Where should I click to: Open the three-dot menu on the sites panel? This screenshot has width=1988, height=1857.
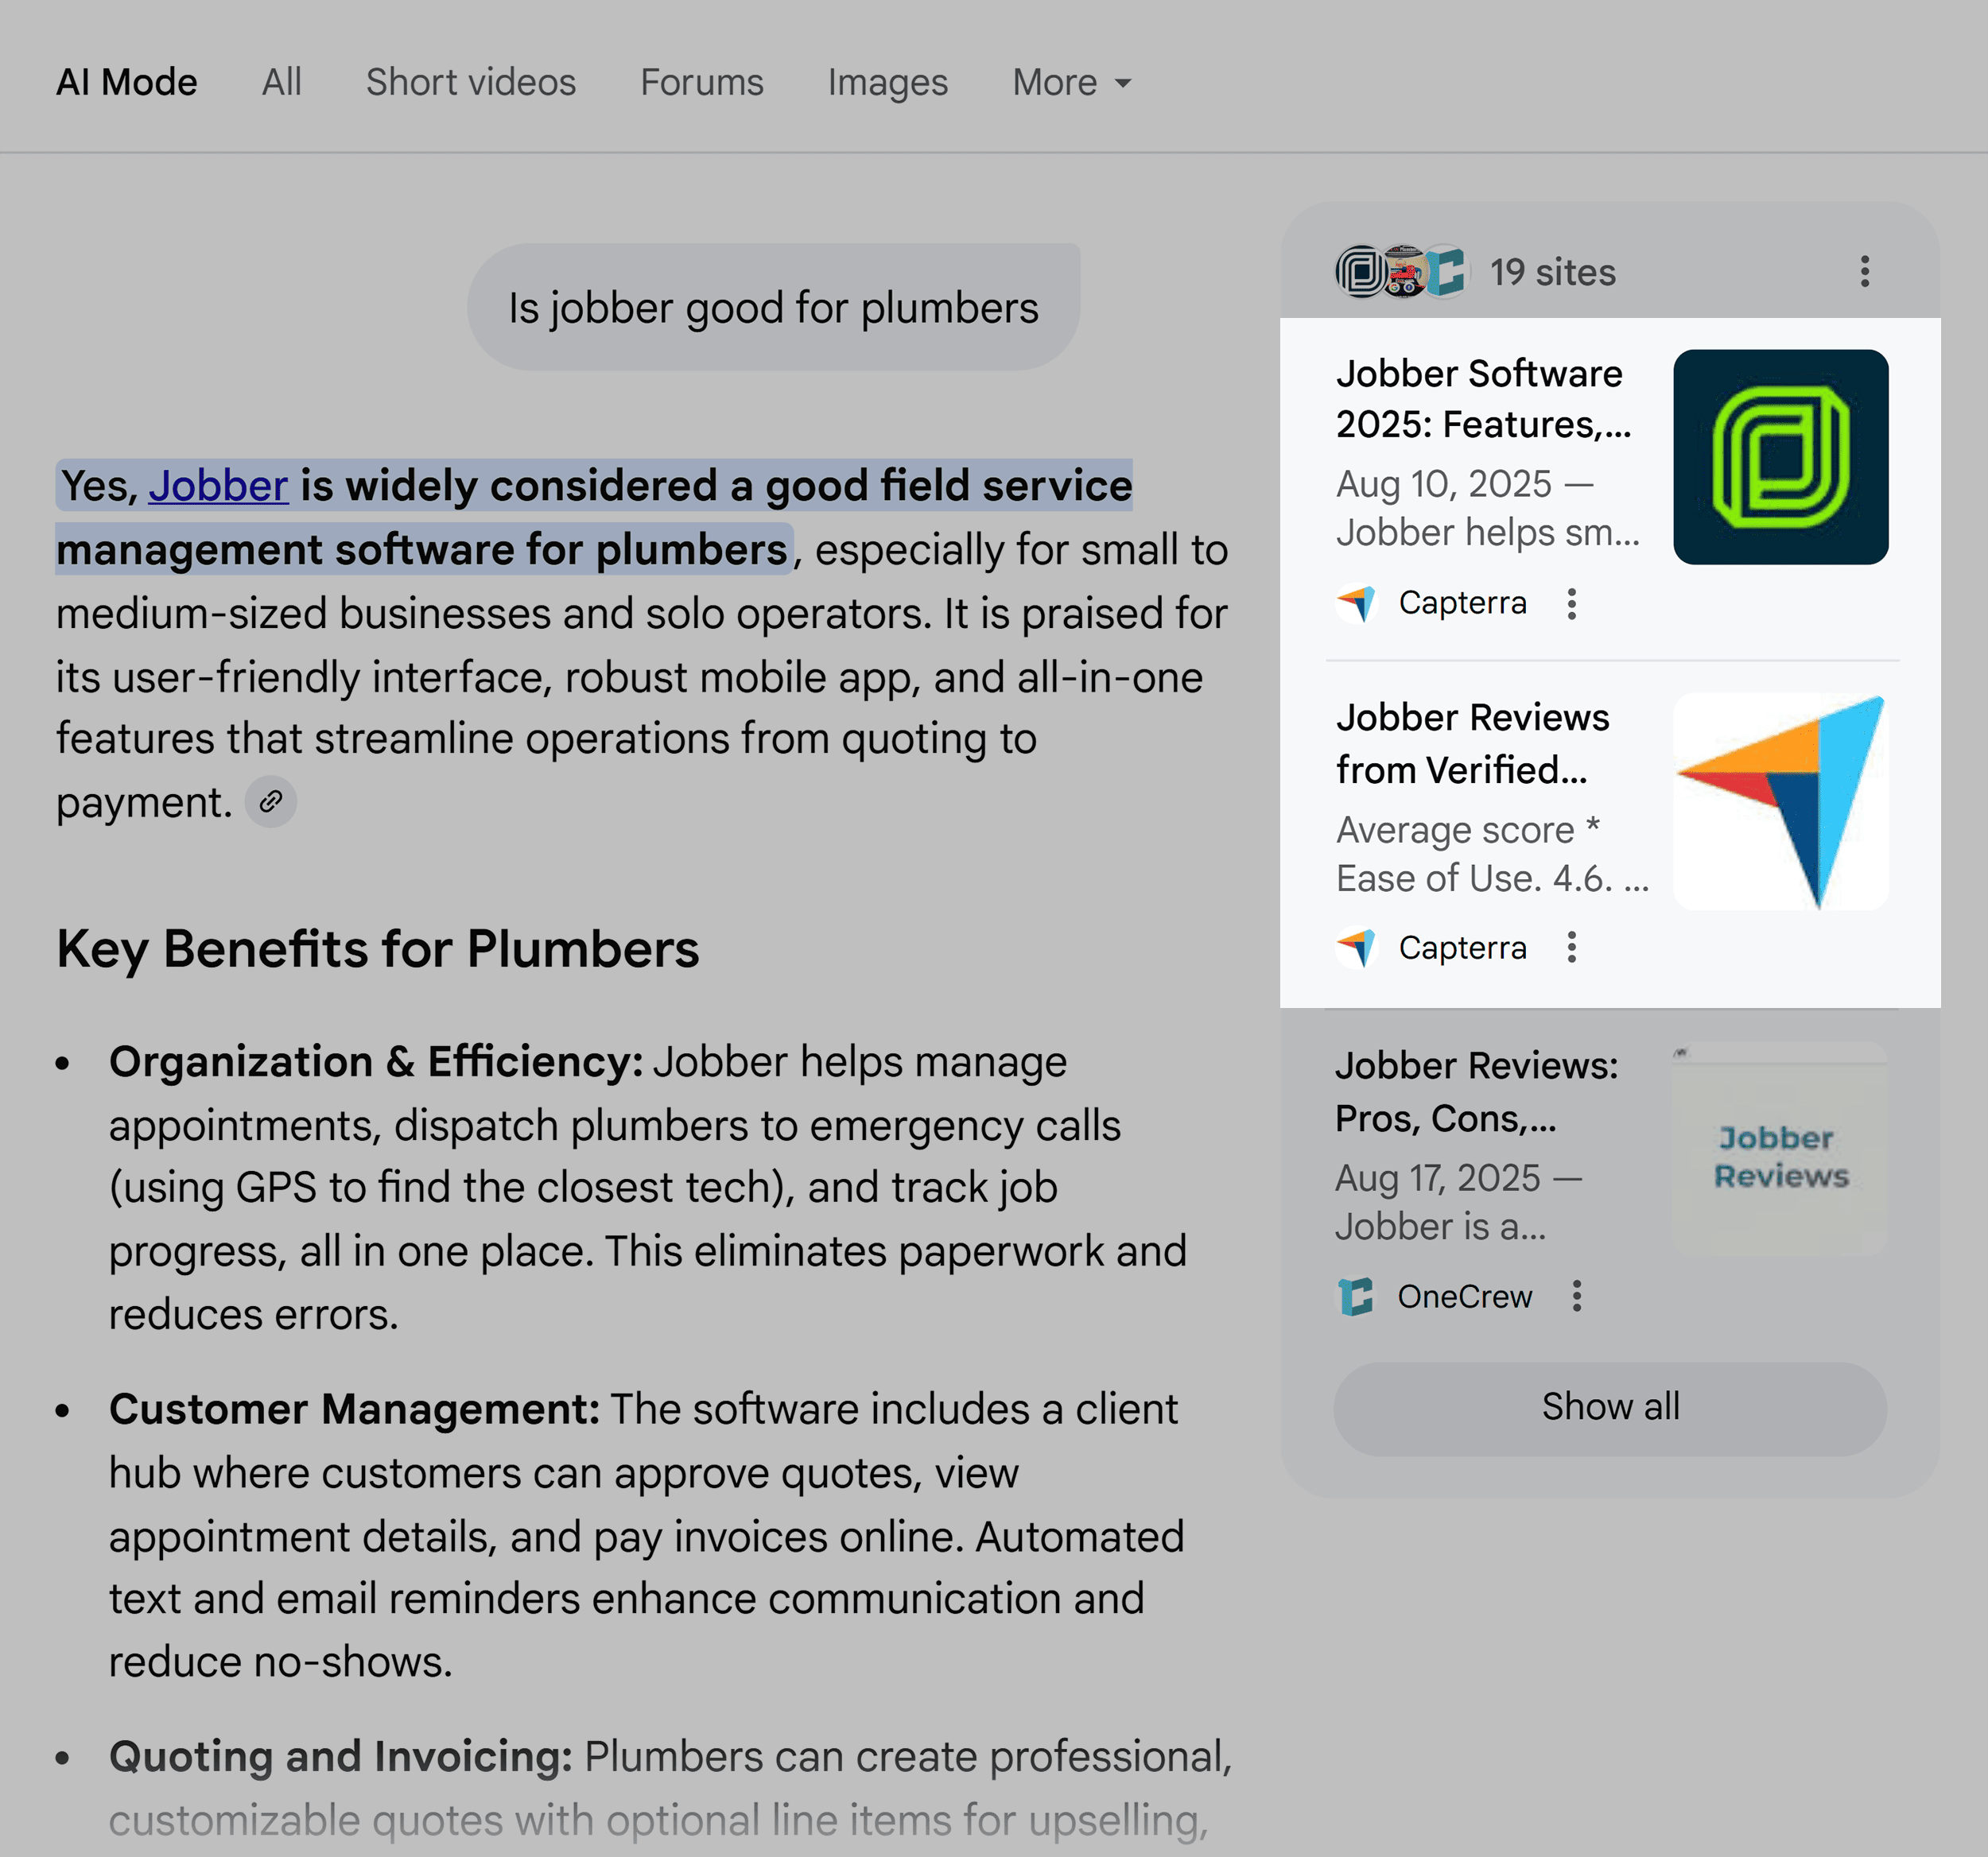(x=1866, y=272)
